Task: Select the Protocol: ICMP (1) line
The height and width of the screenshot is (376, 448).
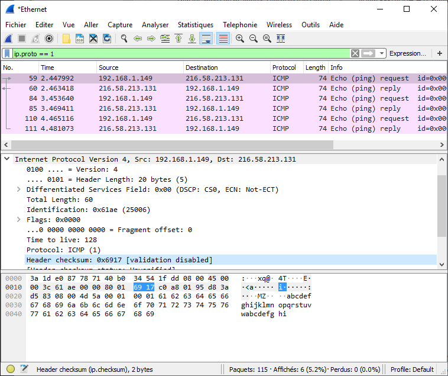Action: pos(64,250)
